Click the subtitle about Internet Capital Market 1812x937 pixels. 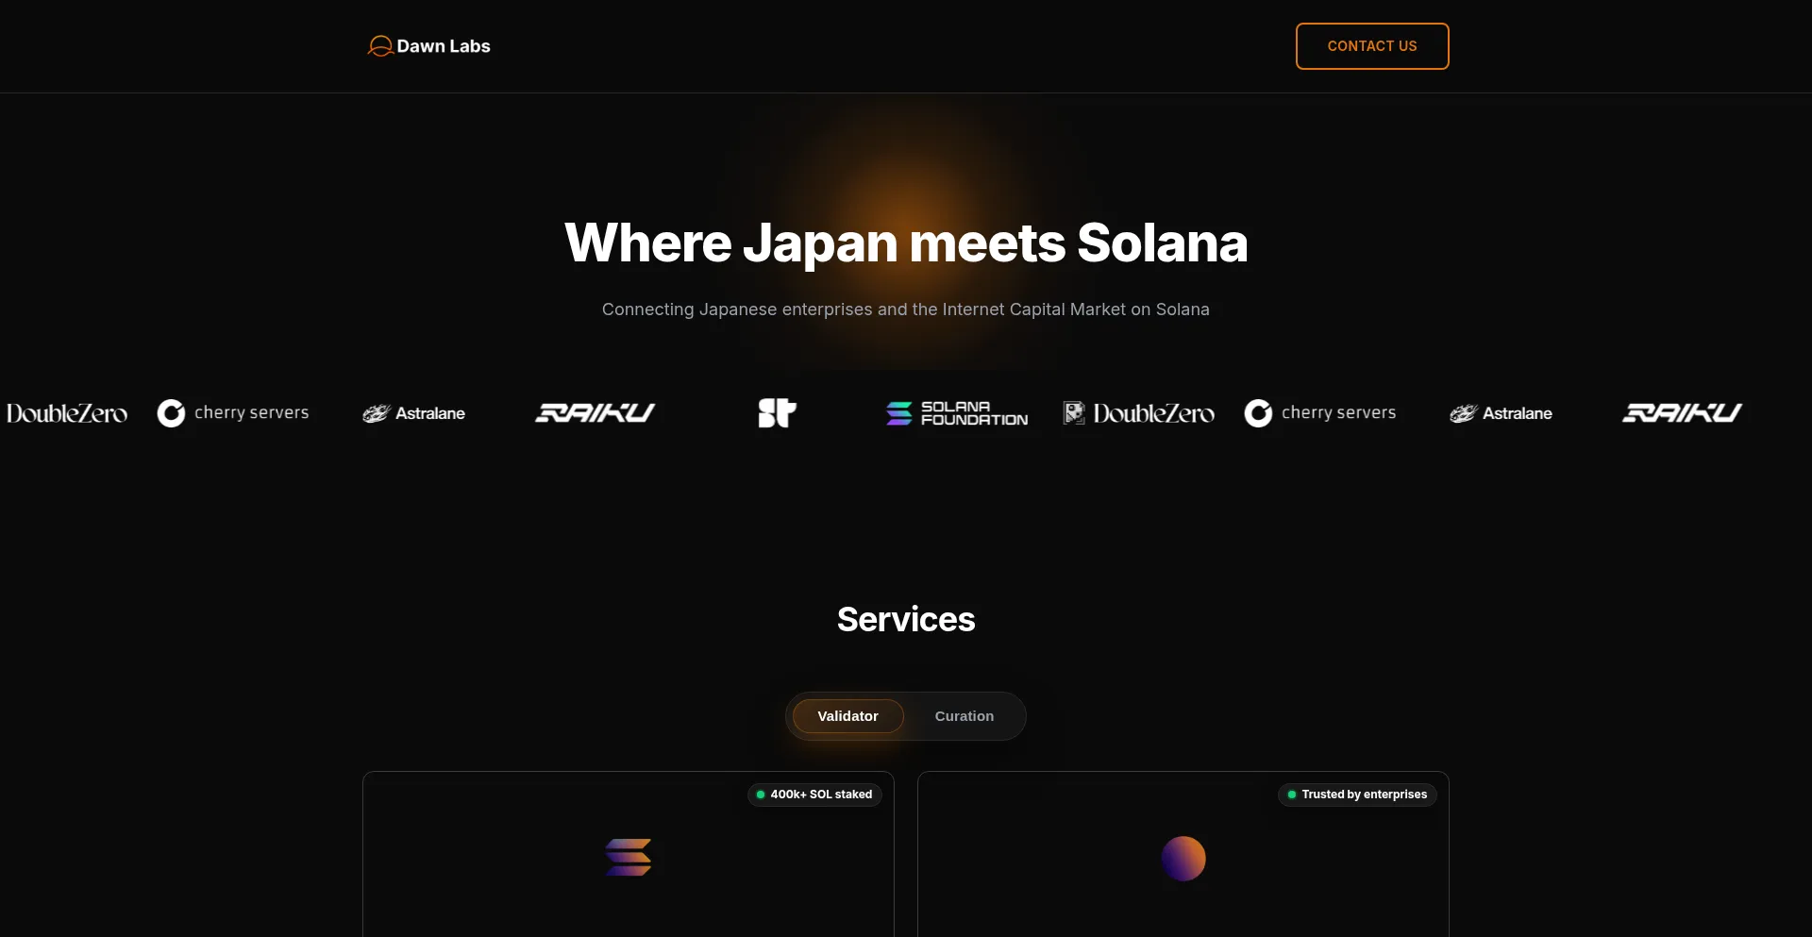906,310
